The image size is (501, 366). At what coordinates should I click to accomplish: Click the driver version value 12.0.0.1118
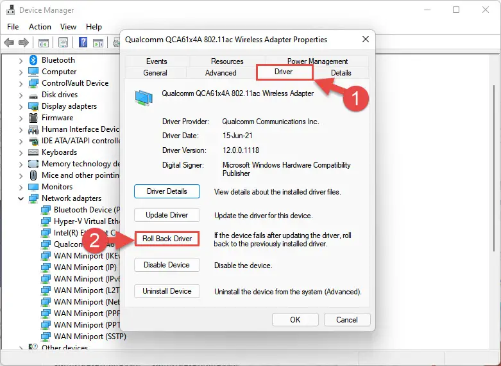coord(241,150)
